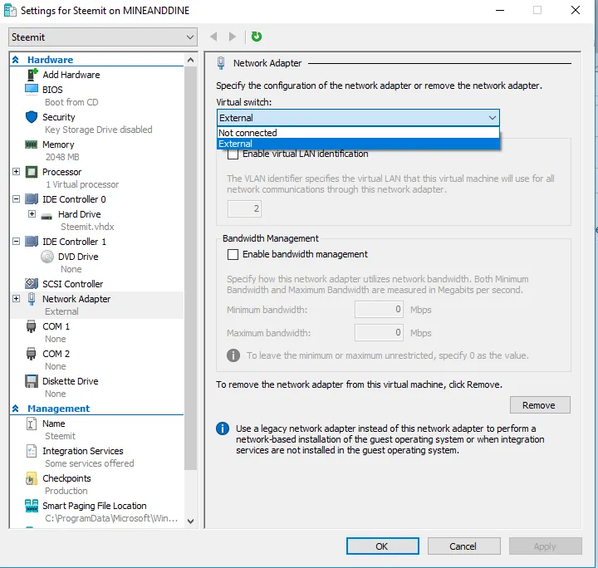Click the disabled Apply button
The width and height of the screenshot is (598, 568).
[546, 546]
